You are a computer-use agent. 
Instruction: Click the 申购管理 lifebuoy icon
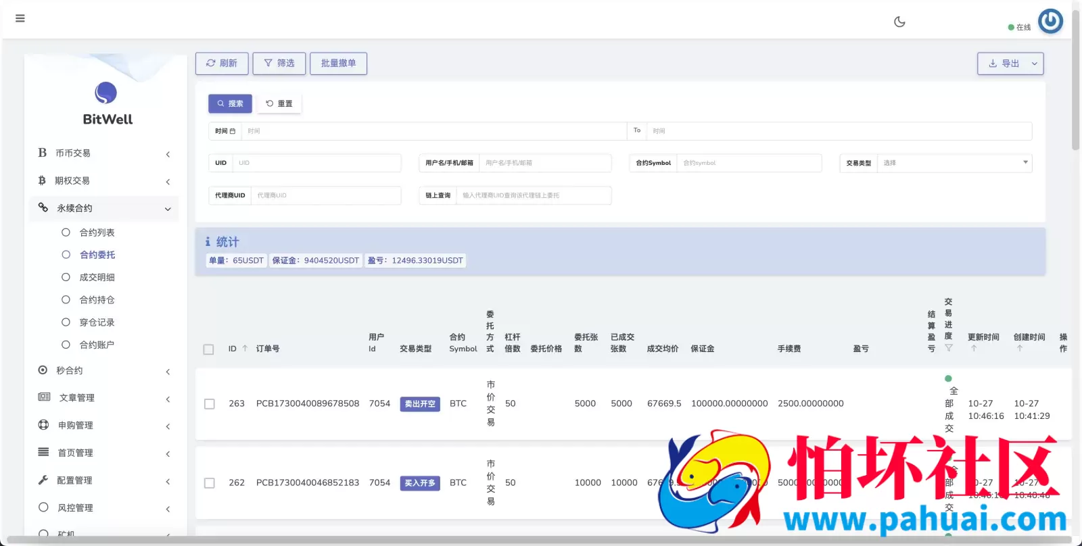click(43, 424)
